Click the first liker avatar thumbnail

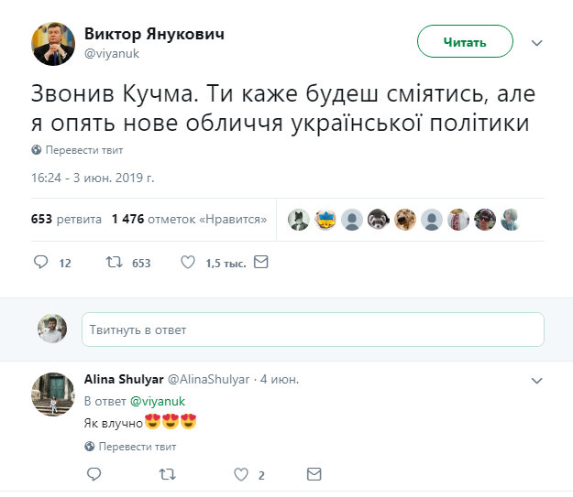[298, 219]
